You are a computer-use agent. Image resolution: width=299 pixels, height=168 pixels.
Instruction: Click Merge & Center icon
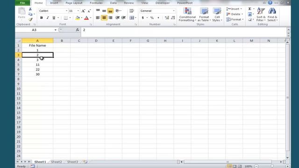pyautogui.click(x=132, y=18)
